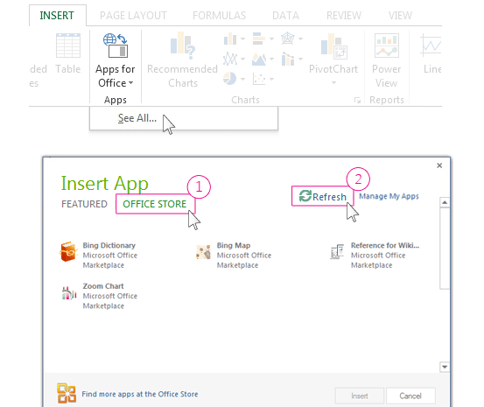Click the scatter chart icon

pos(259,79)
